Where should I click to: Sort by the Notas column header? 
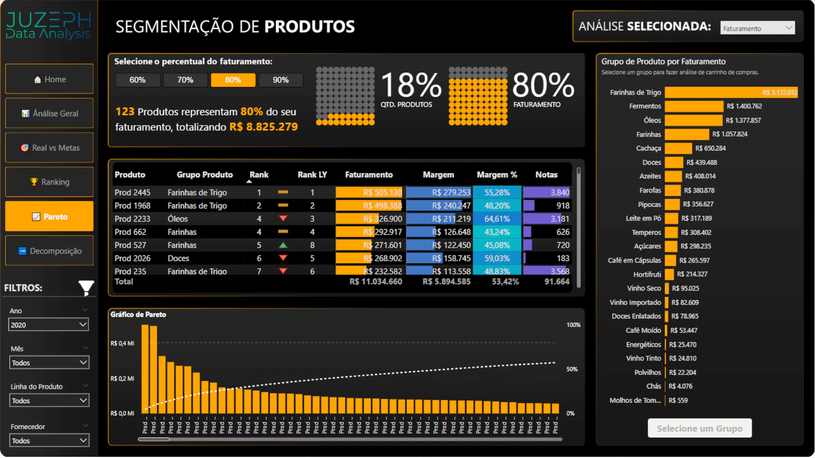(x=547, y=175)
